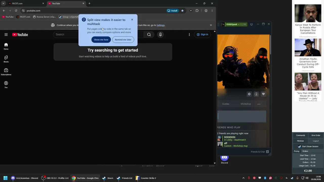Open Chrome extensions puzzle menu
The image size is (324, 182).
[197, 11]
